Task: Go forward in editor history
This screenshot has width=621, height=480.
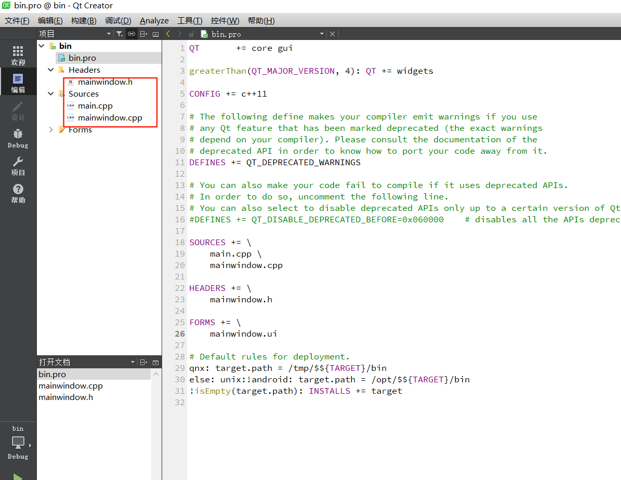Action: 179,34
